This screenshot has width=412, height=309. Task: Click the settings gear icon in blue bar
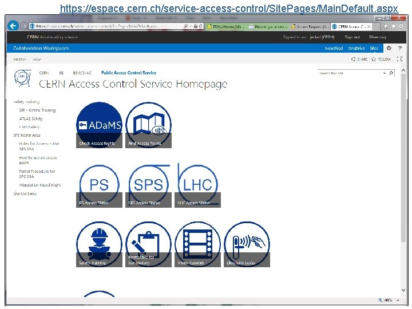click(x=389, y=48)
